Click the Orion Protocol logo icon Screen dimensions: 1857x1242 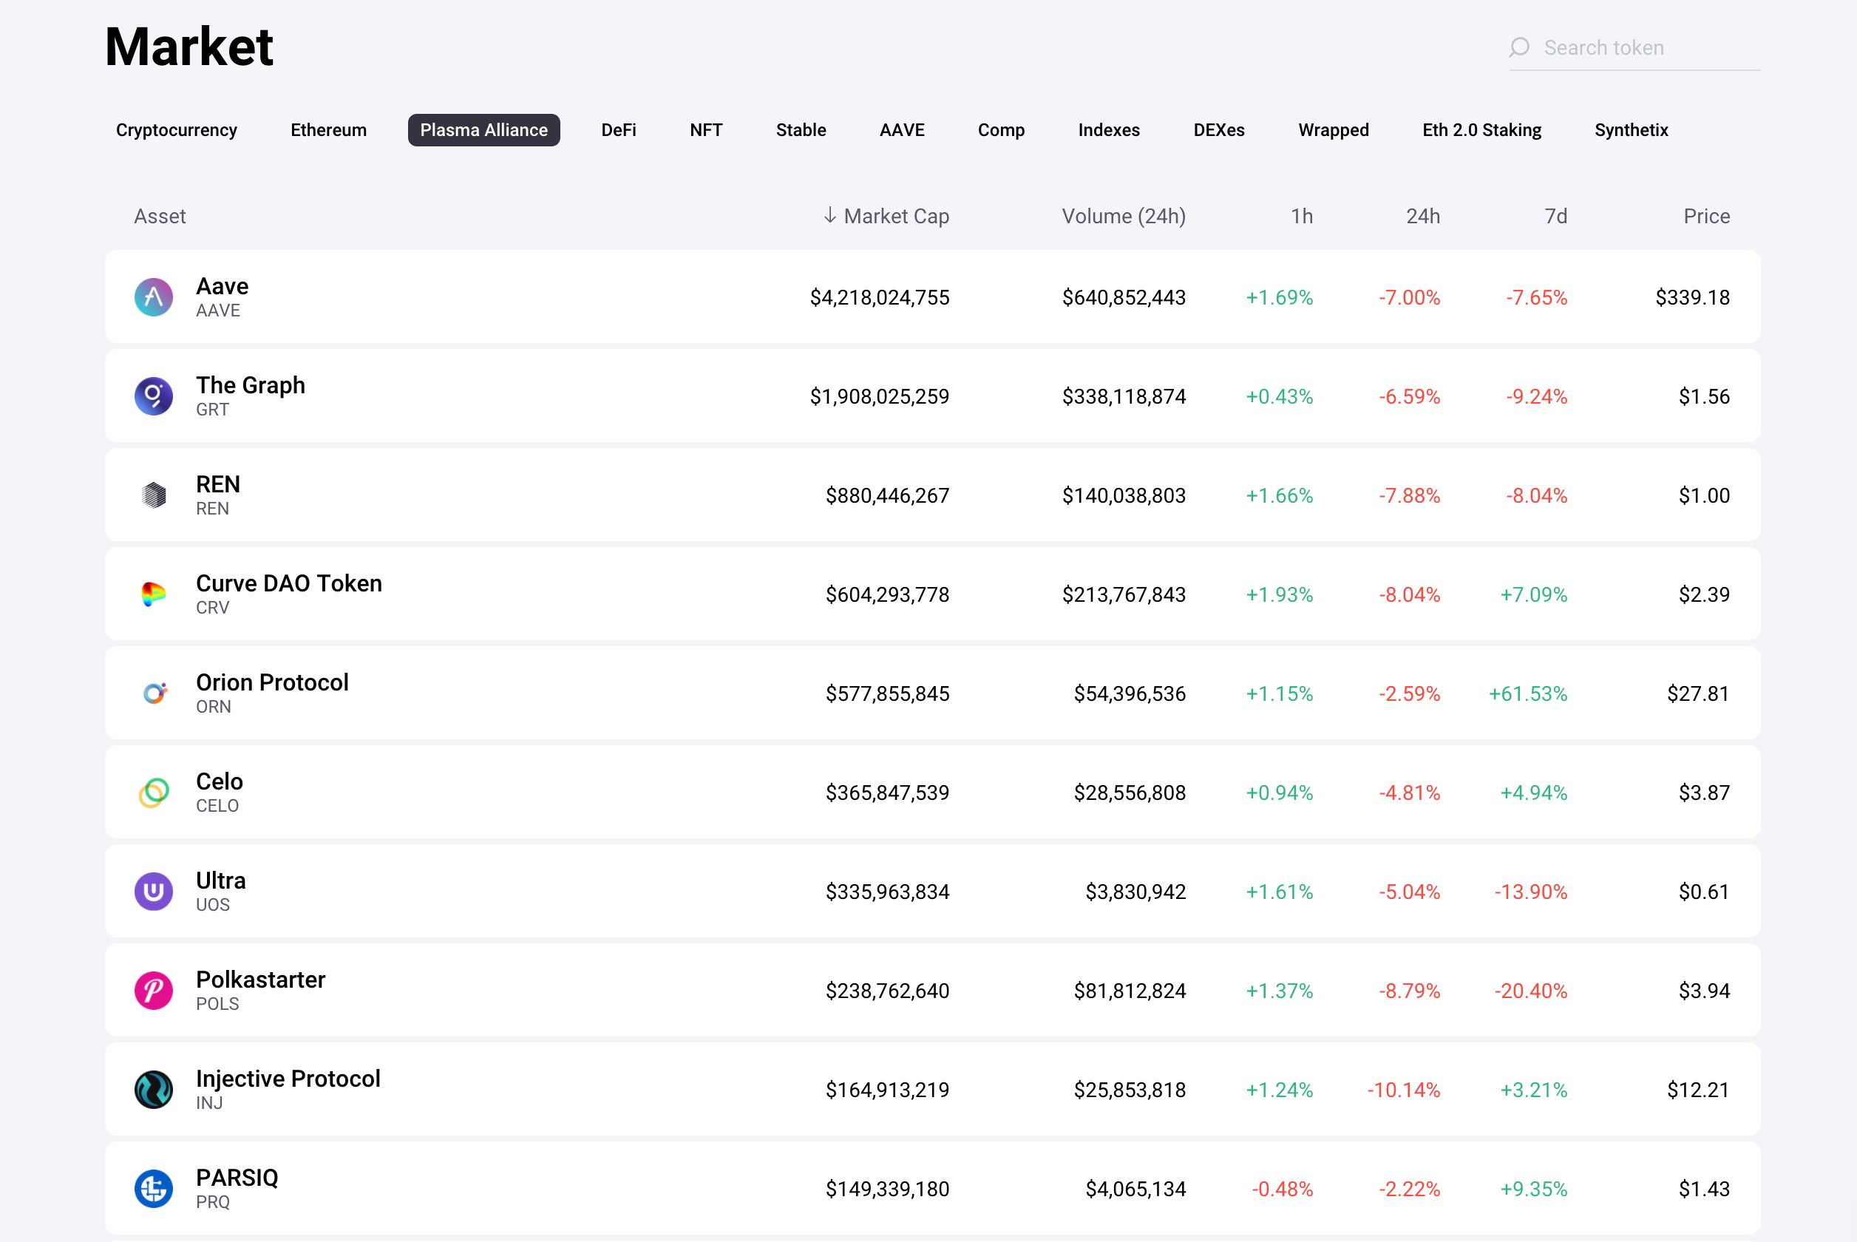(x=154, y=693)
